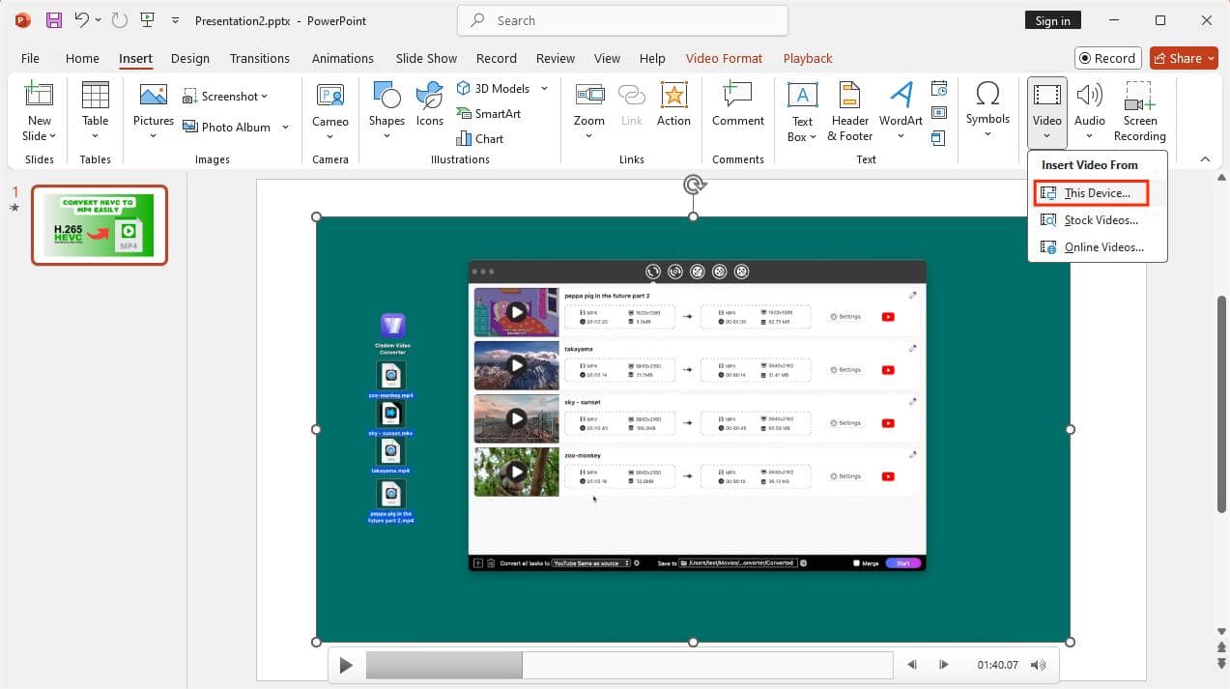Expand the Pictures dropdown
The width and height of the screenshot is (1230, 689).
[x=153, y=135]
